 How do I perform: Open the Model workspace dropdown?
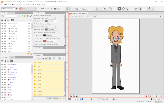28,8
